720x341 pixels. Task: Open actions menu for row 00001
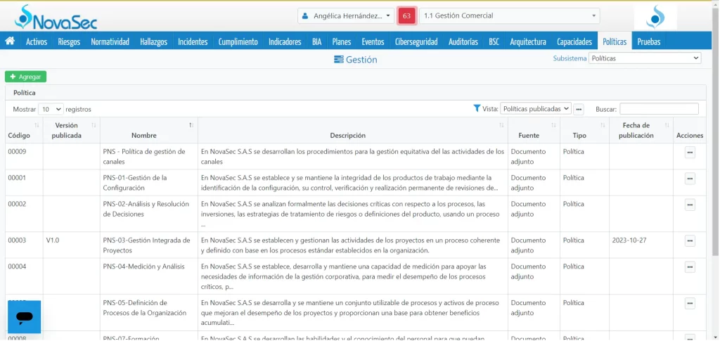pos(690,179)
